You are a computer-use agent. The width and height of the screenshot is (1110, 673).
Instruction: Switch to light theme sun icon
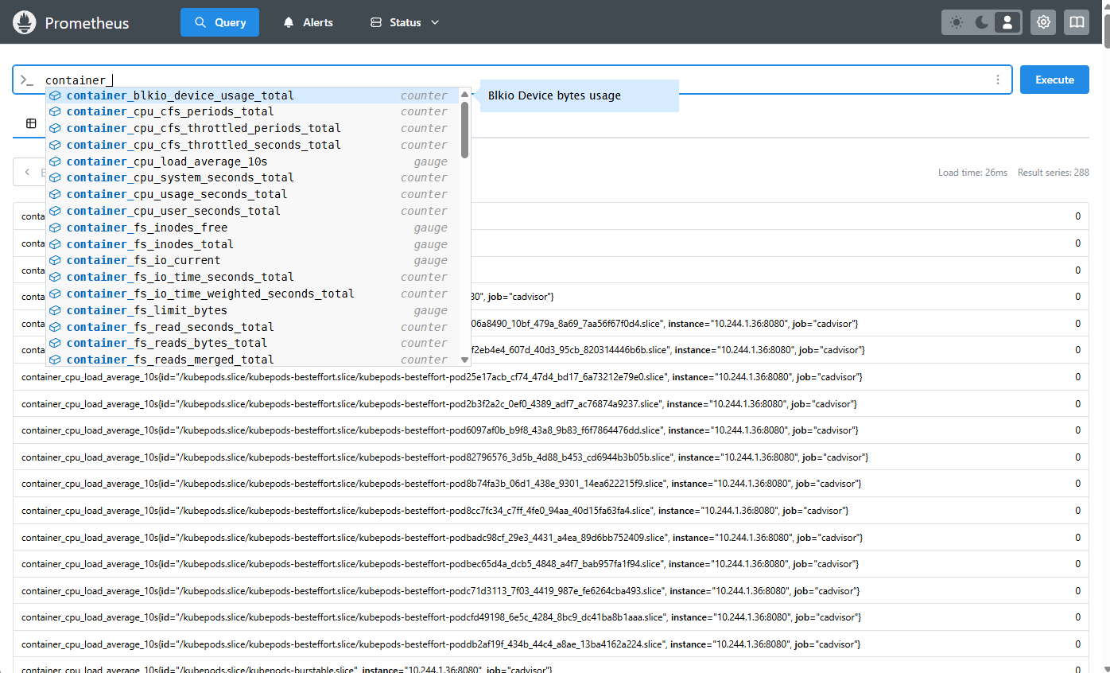pyautogui.click(x=957, y=22)
